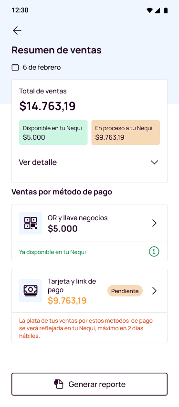
Task: Tap the Ya disponible en tu Nequi text
Action: click(x=53, y=252)
